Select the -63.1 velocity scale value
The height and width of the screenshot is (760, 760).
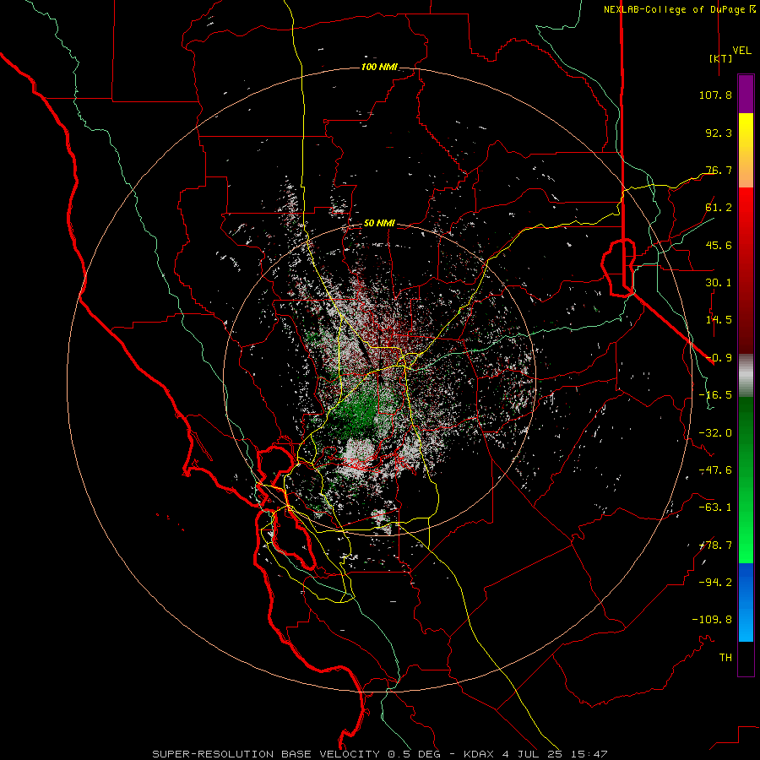click(x=715, y=508)
